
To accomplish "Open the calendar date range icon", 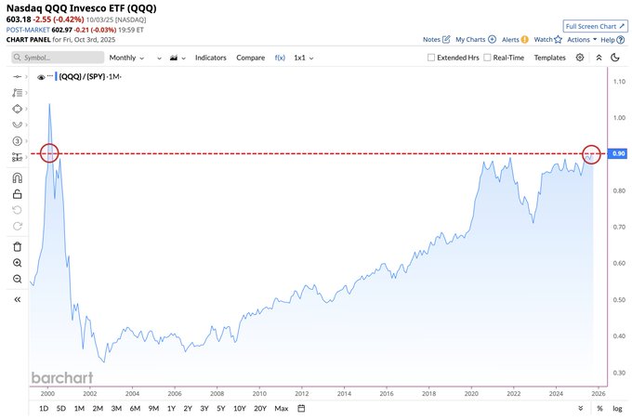I will pos(301,408).
